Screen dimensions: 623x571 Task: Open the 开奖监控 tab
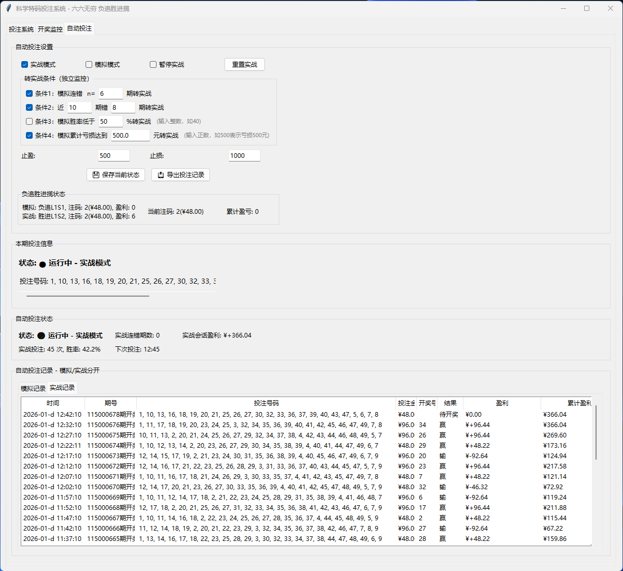pos(50,30)
